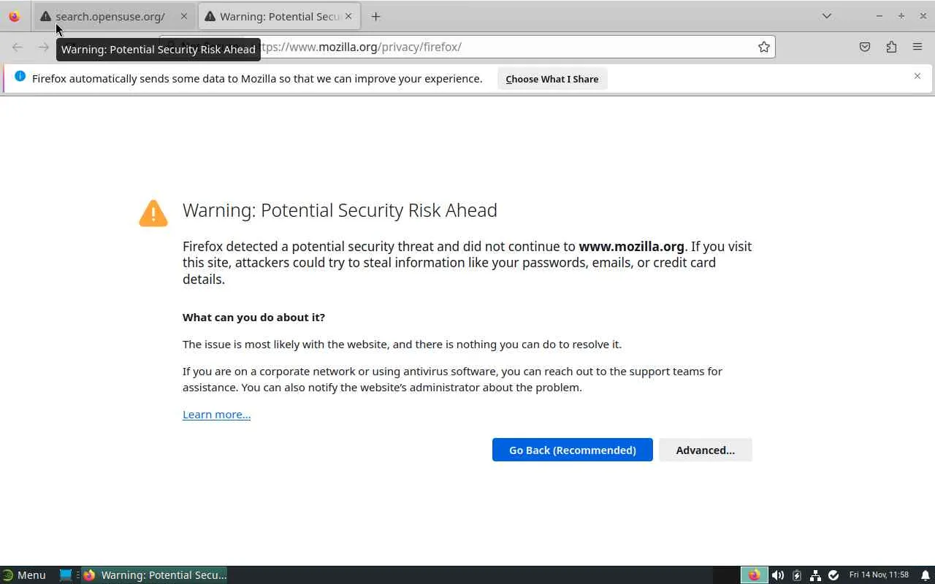
Task: Click Choose What I Share button
Action: pos(552,79)
